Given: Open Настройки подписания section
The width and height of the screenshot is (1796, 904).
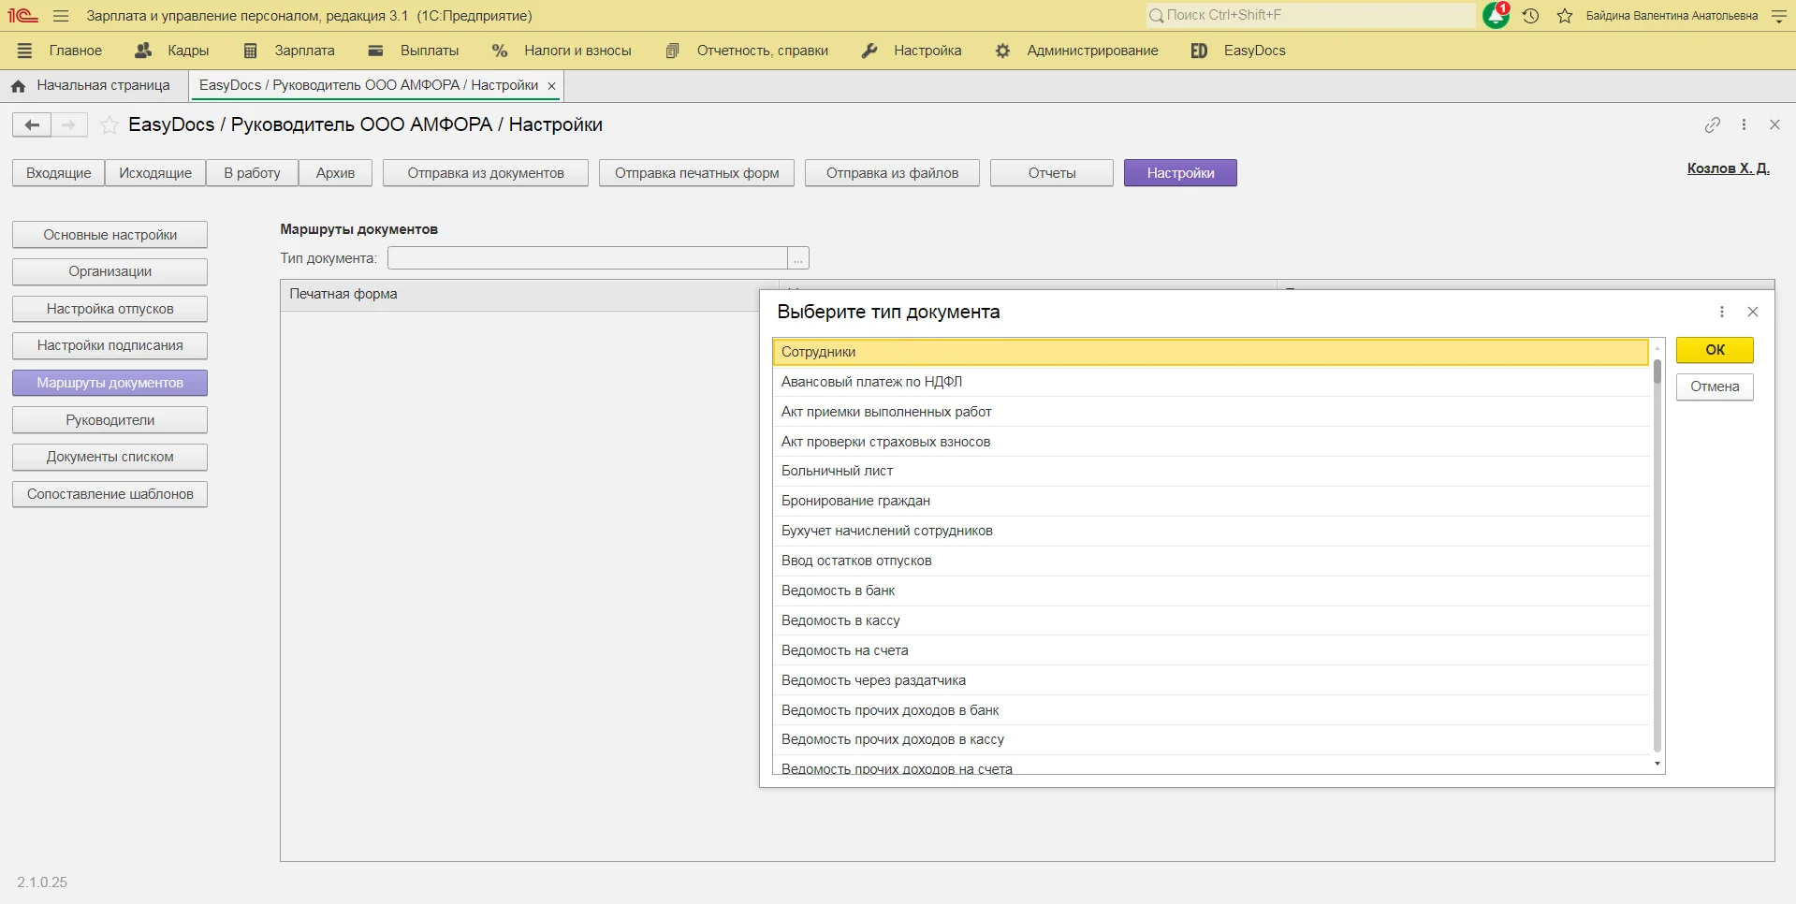Looking at the screenshot, I should [x=110, y=345].
